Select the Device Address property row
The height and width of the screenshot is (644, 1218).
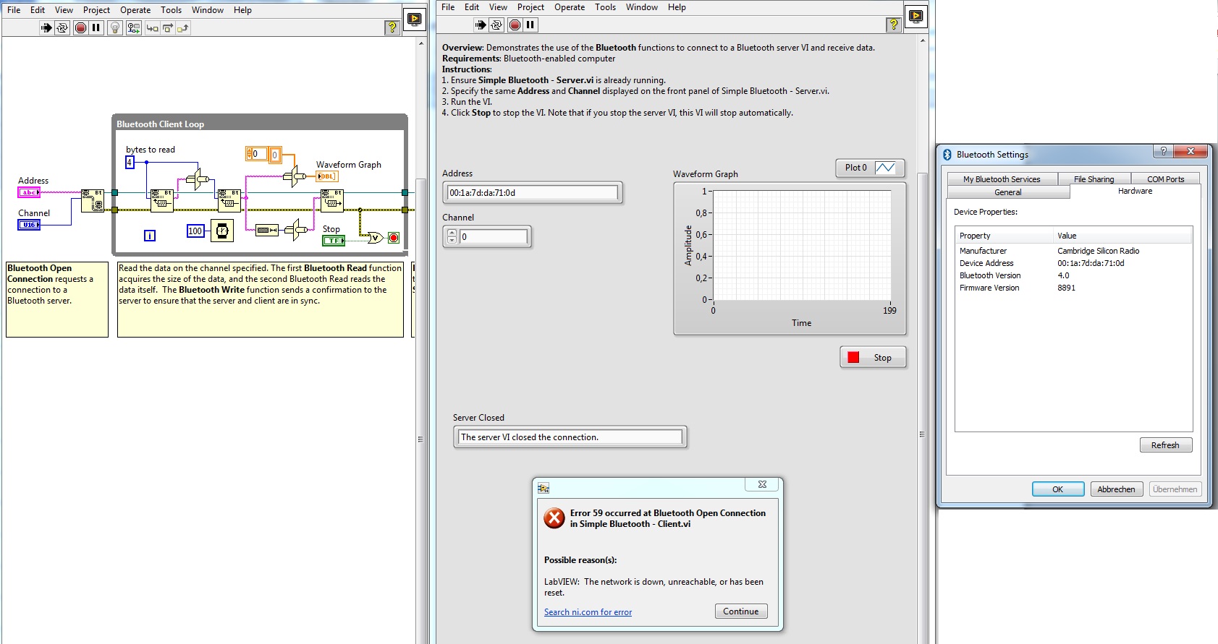(1073, 263)
